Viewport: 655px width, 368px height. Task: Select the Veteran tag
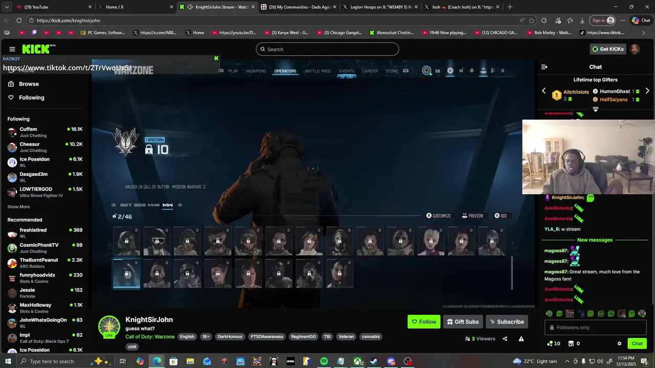(346, 337)
